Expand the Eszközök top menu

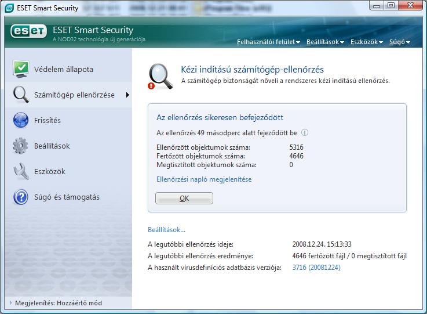367,42
